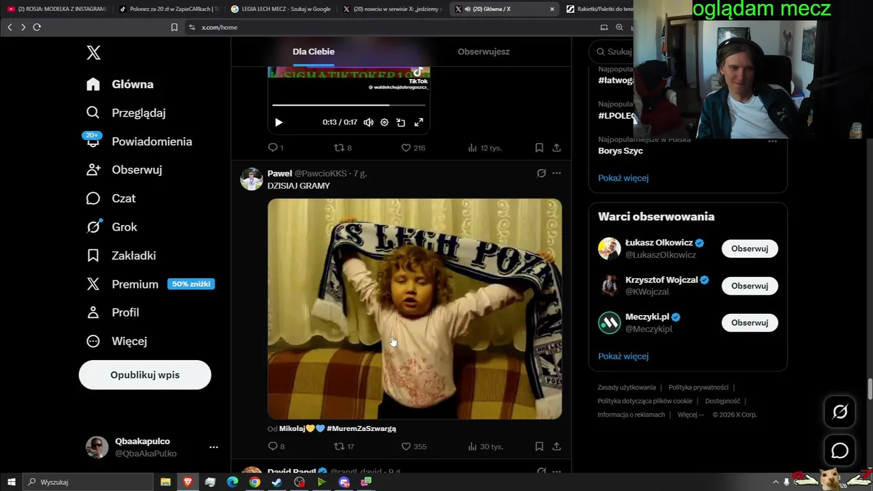
Task: Play the TikTok video
Action: (x=278, y=123)
